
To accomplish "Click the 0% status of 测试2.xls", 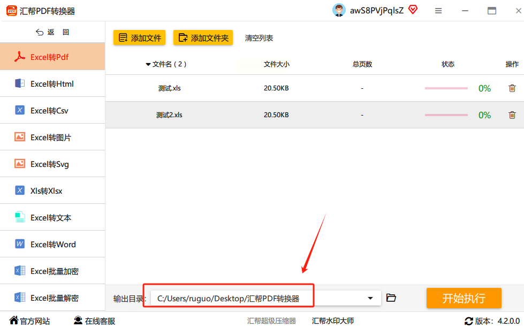I will click(x=484, y=115).
